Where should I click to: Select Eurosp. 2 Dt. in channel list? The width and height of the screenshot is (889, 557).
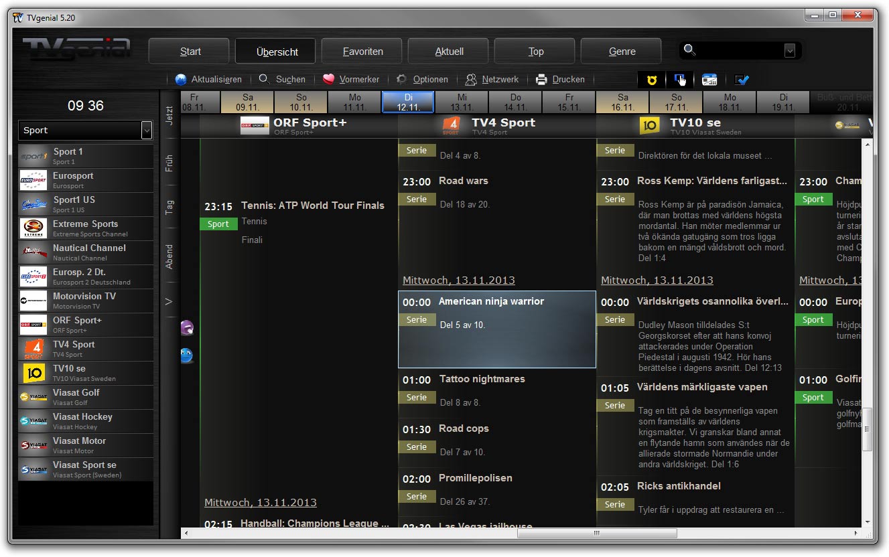86,276
